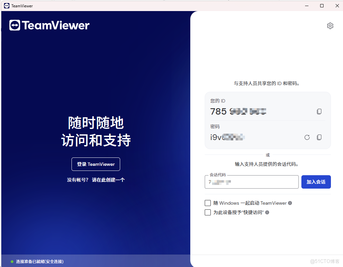343x267 pixels.
Task: Open settings via the gear icon
Action: pyautogui.click(x=330, y=26)
